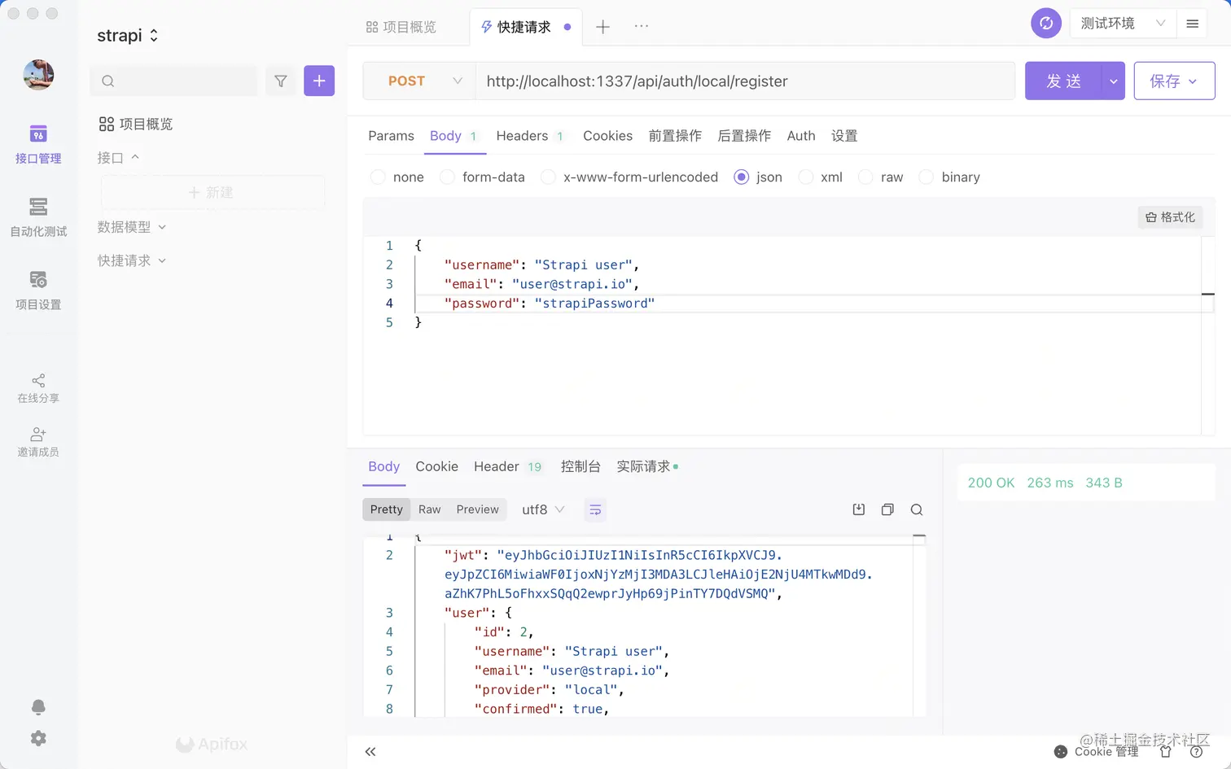
Task: Click the shirt theme icon at bottom
Action: [1166, 752]
